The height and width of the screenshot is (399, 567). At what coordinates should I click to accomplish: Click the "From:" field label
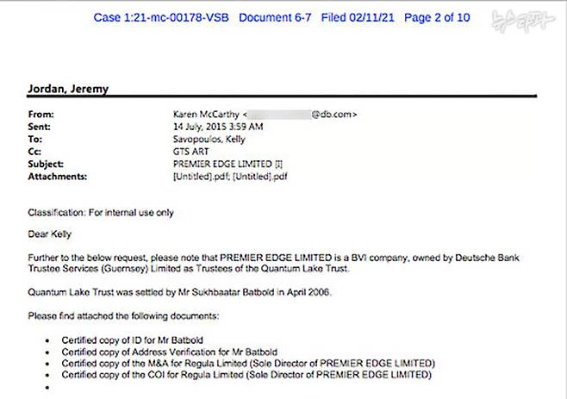coord(42,114)
